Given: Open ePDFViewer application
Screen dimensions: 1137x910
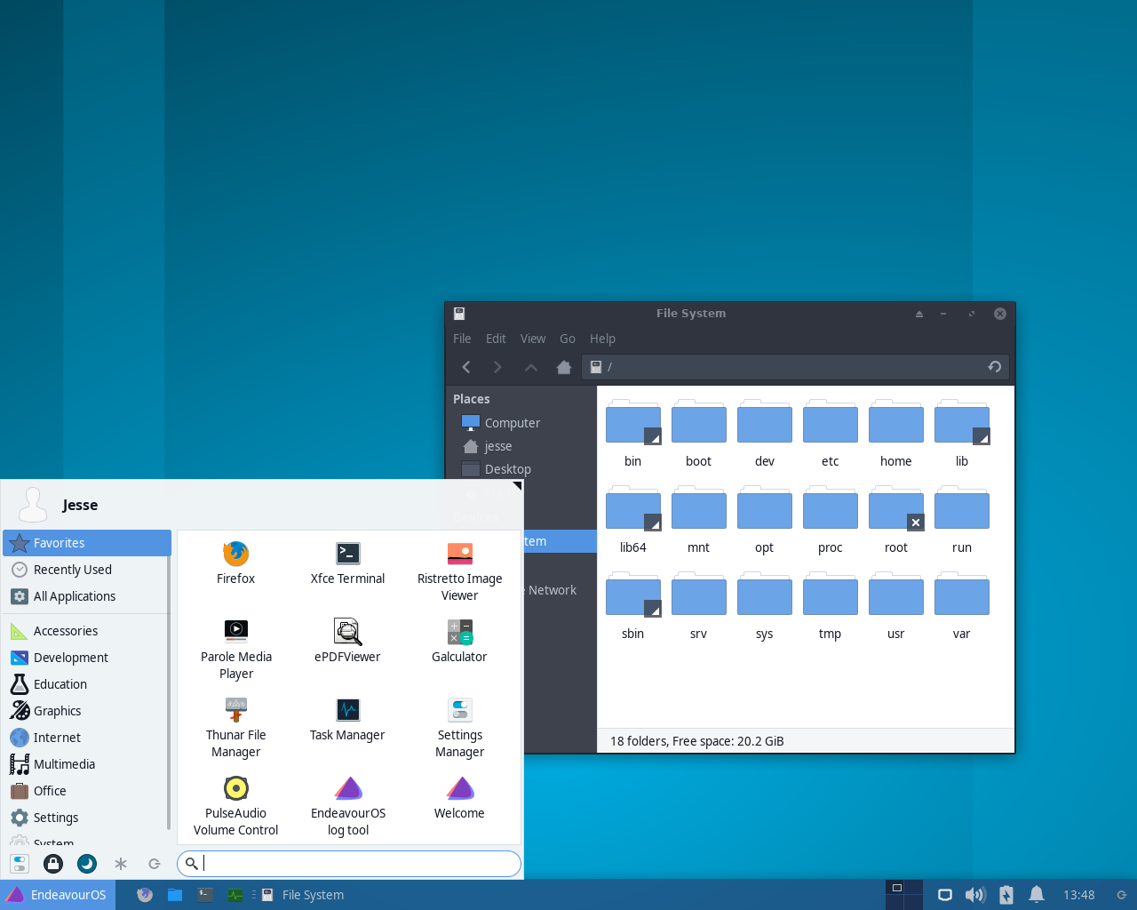Looking at the screenshot, I should click(x=348, y=642).
